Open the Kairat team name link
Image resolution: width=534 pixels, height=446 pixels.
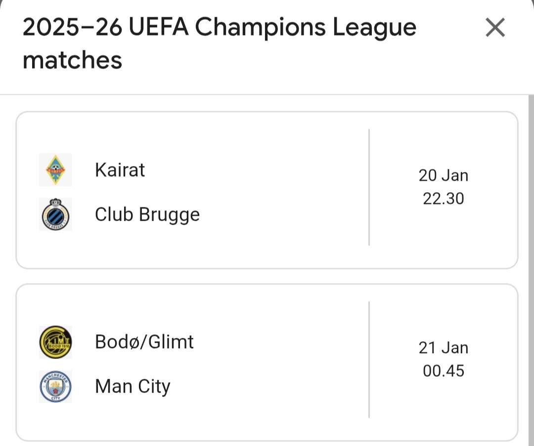120,169
